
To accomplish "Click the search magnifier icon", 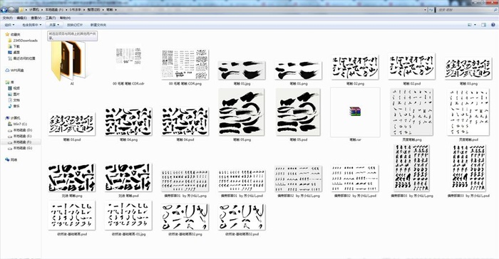I will (x=495, y=10).
